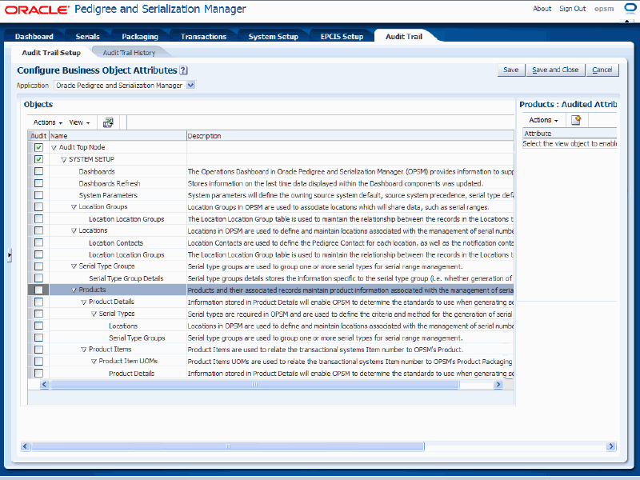Collapse the Locations node under SYSTEM SETUP
The height and width of the screenshot is (480, 640).
pos(74,231)
